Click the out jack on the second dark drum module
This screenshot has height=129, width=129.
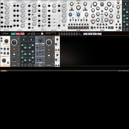coord(53,65)
